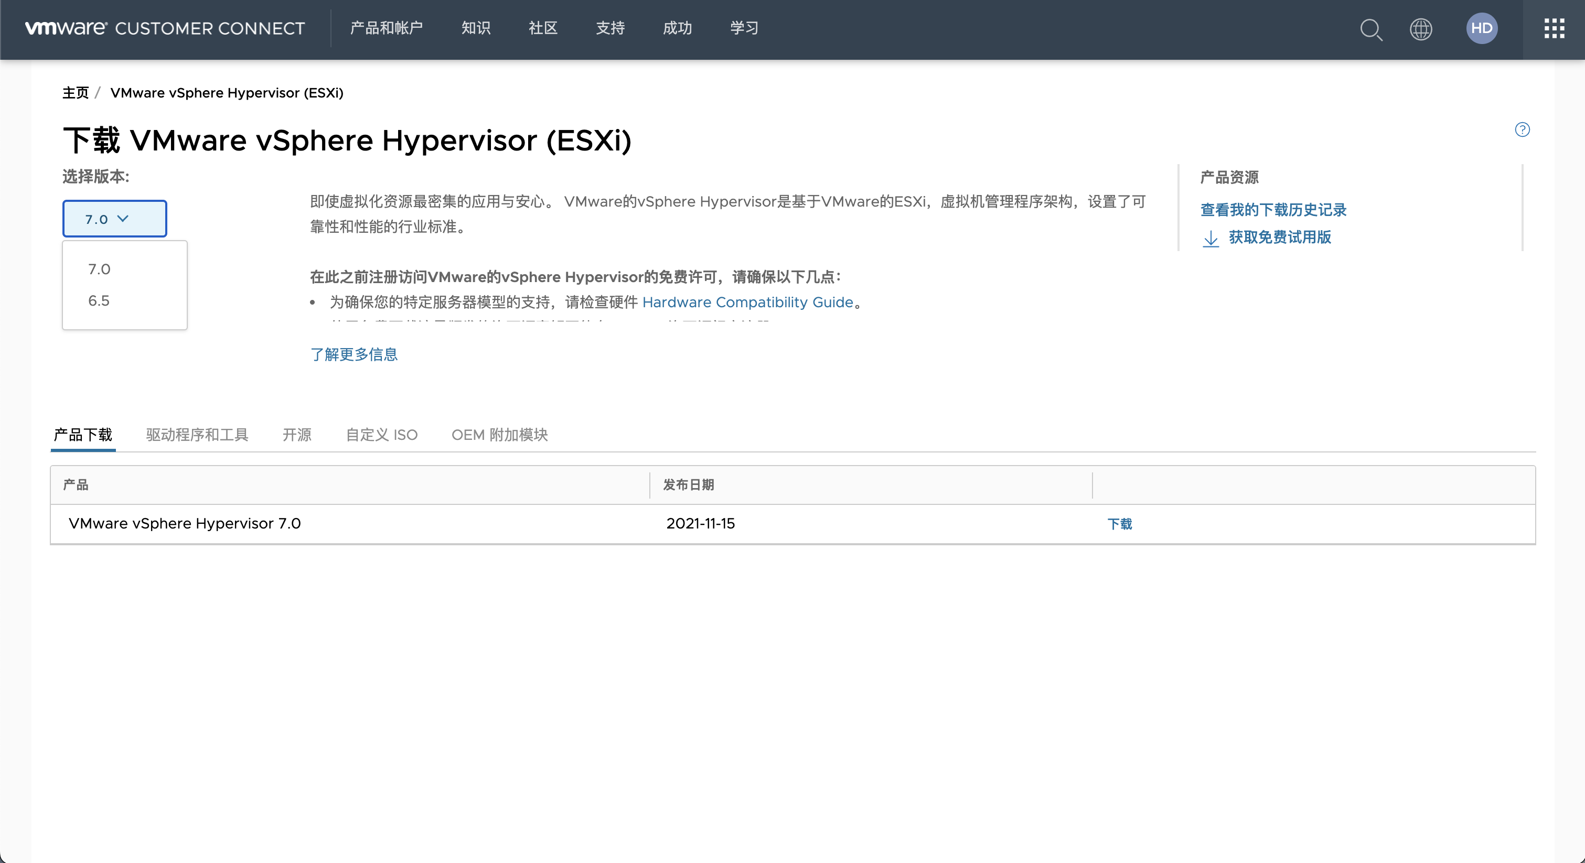Click the 下载 link for Hypervisor 7.0
Viewport: 1585px width, 863px height.
point(1119,523)
